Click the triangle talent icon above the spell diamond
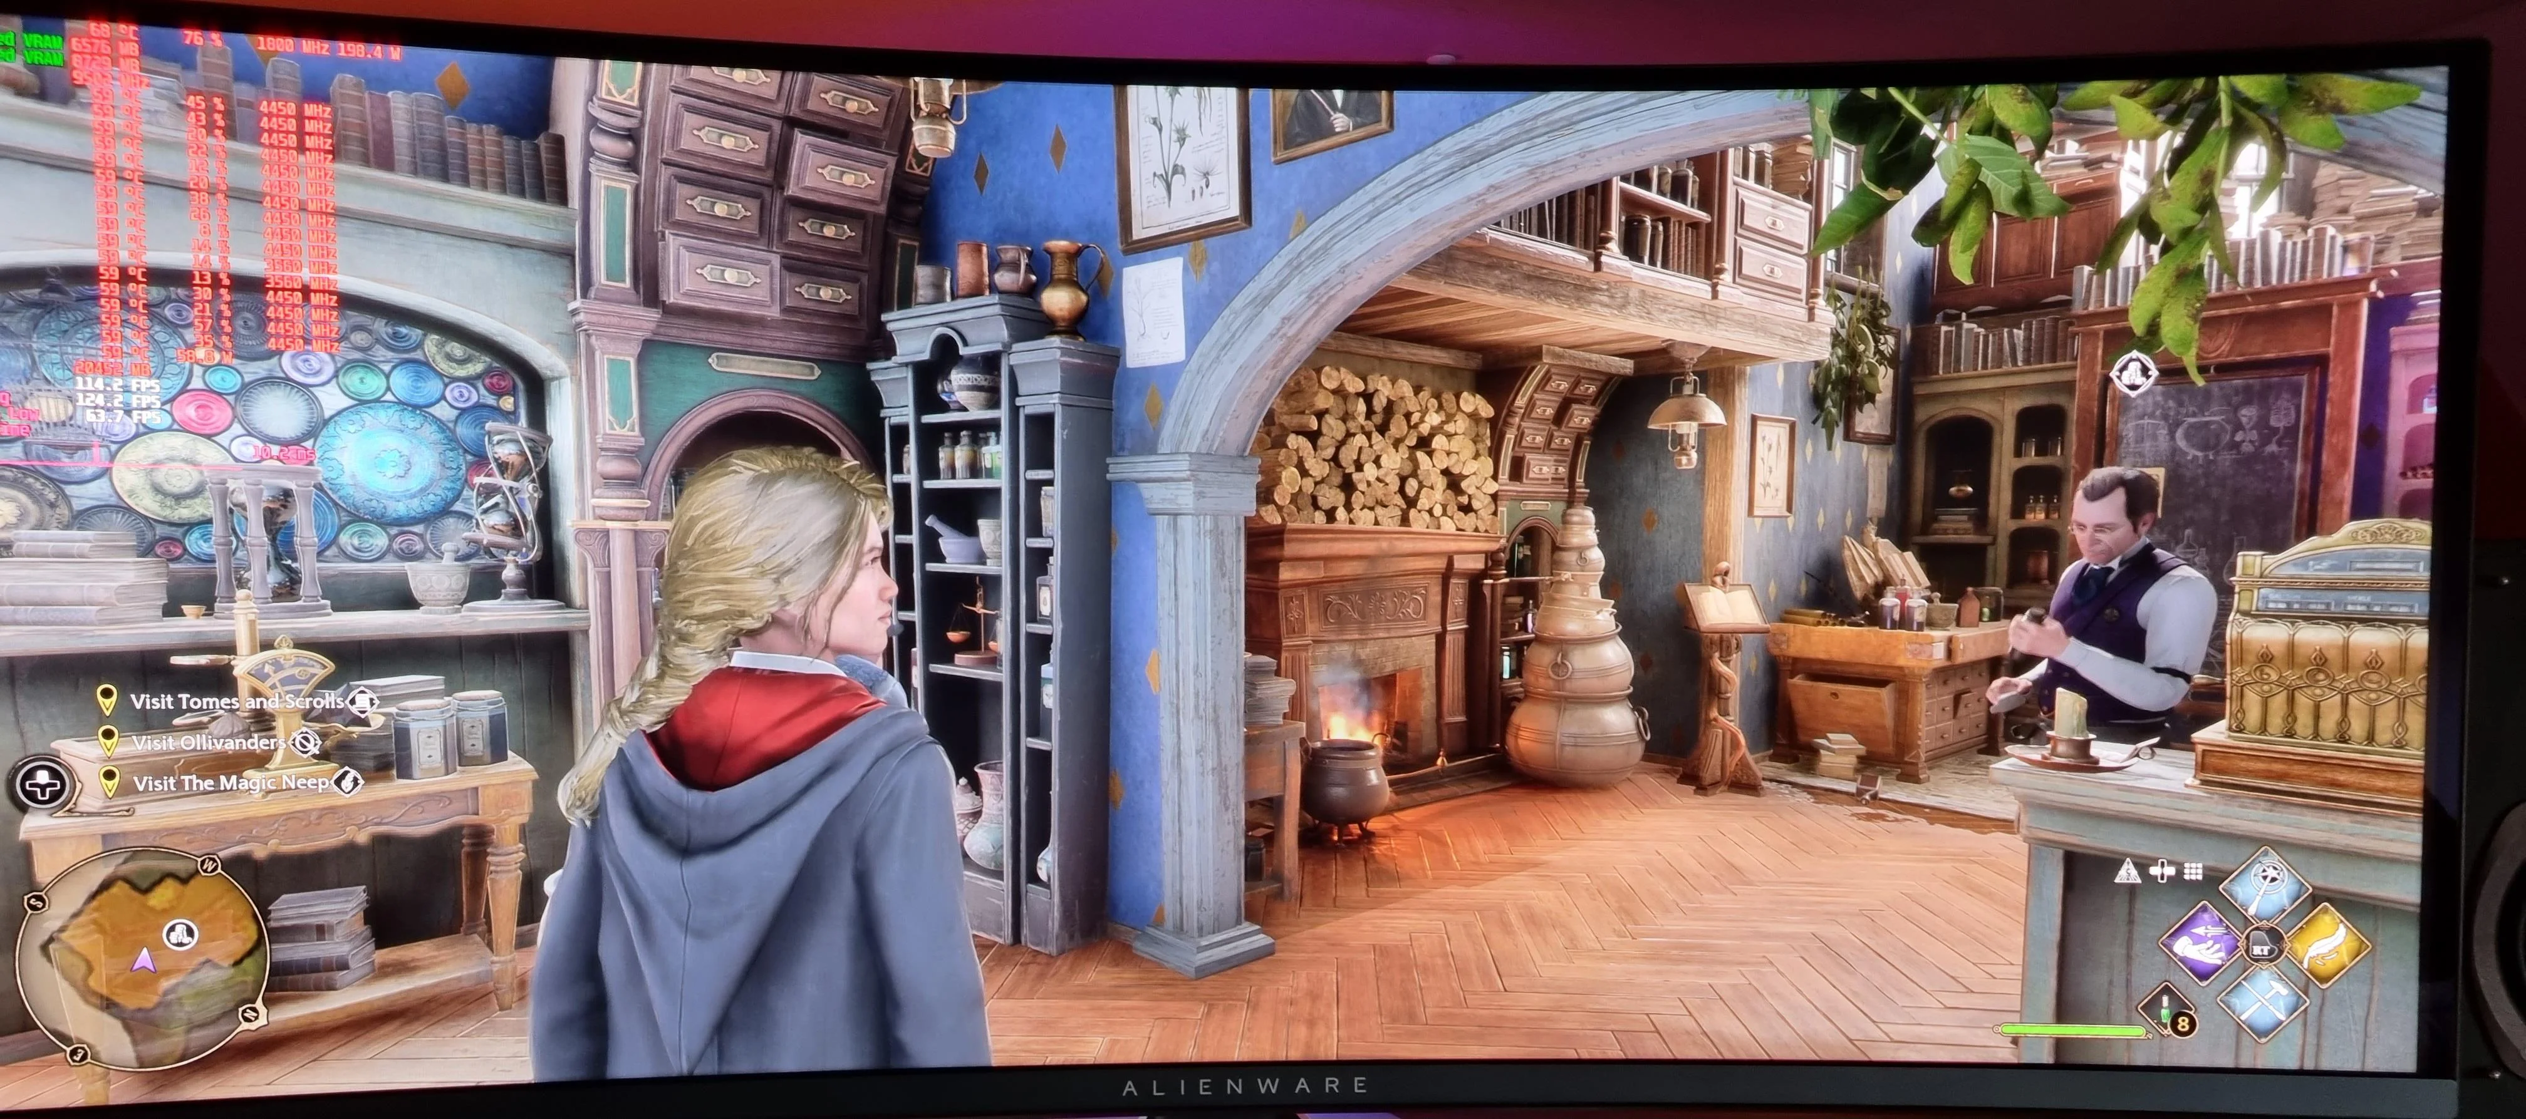Image resolution: width=2526 pixels, height=1119 pixels. (x=2128, y=871)
